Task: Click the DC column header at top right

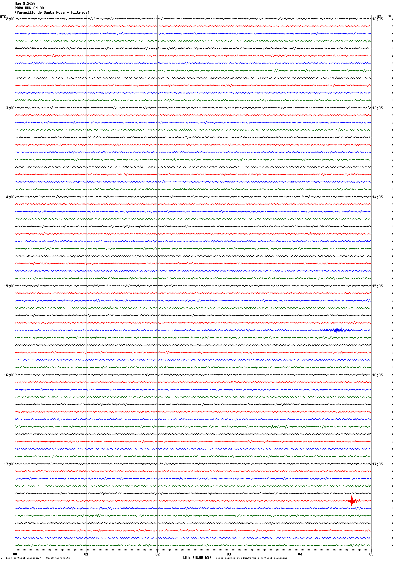Action: 389,16
